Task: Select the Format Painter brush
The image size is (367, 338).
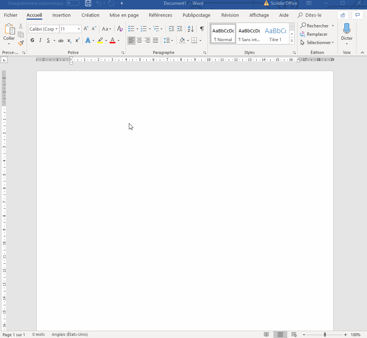Action: tap(21, 43)
